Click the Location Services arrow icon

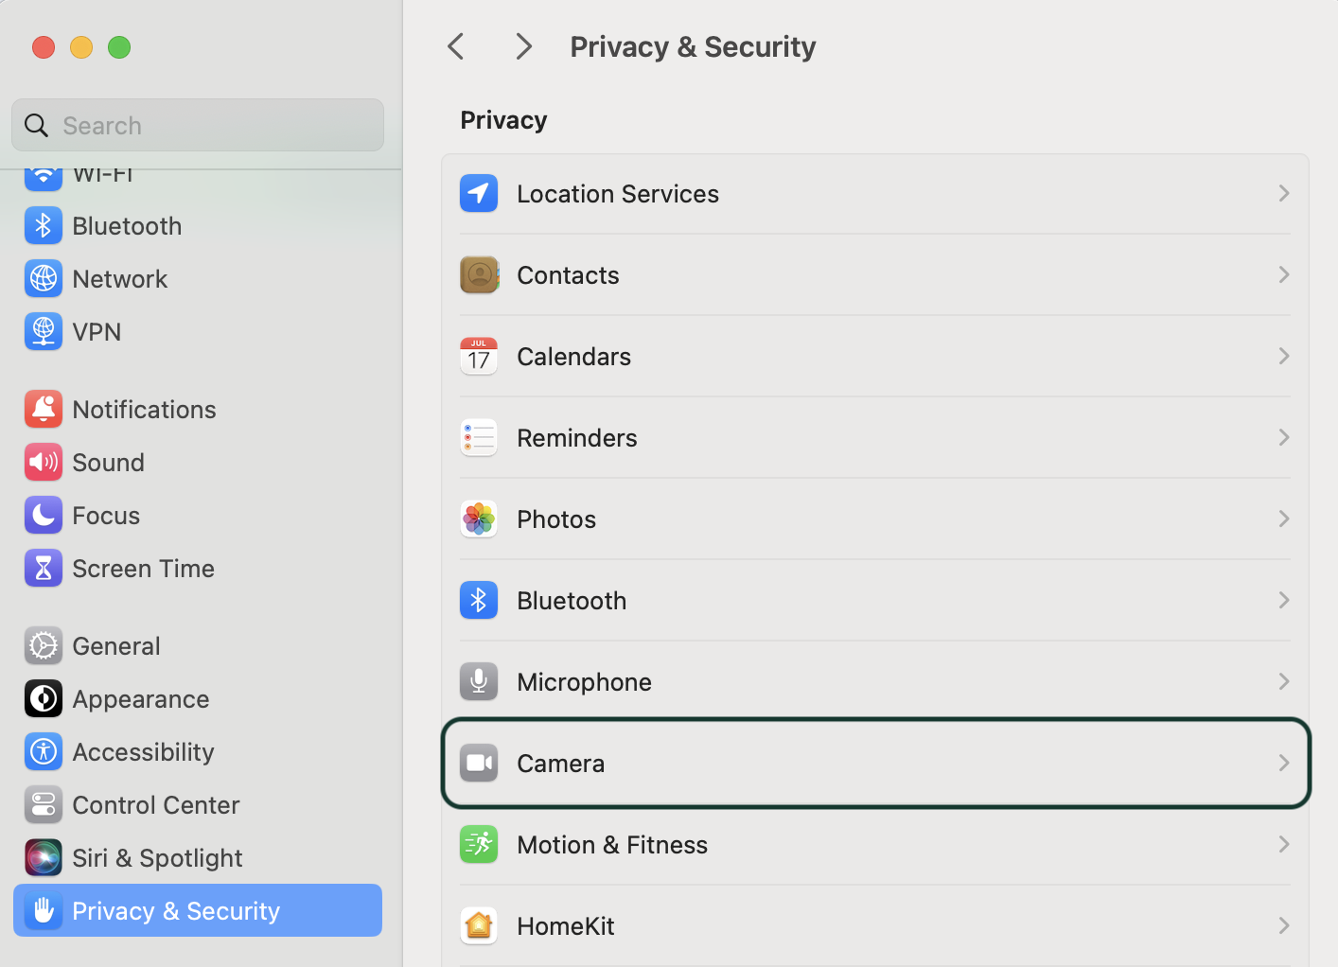tap(479, 194)
